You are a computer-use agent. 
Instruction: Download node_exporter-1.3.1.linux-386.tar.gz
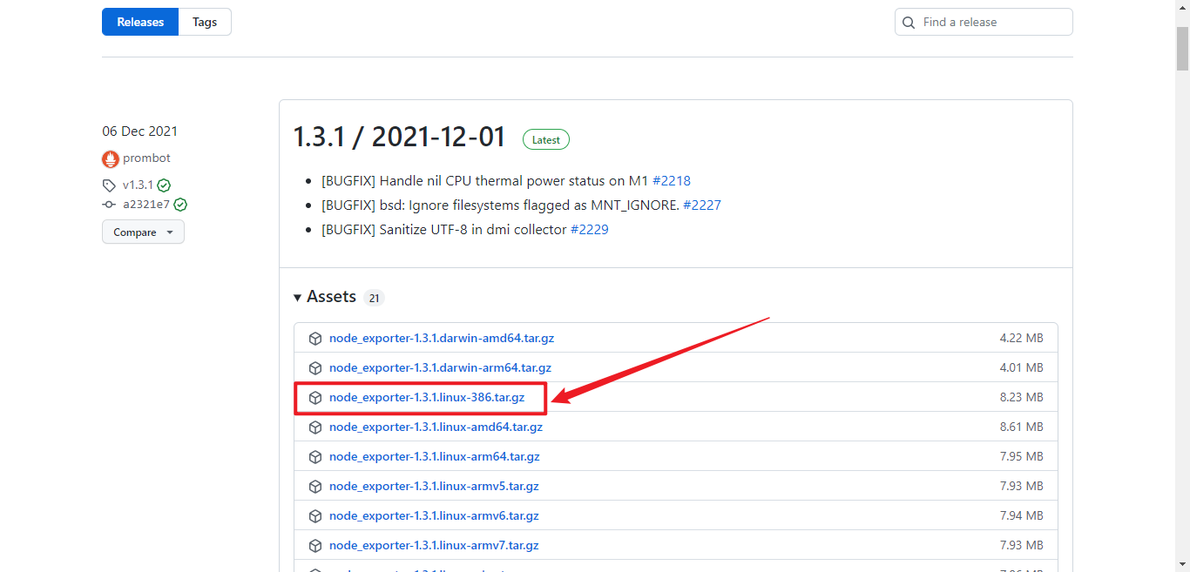tap(427, 397)
